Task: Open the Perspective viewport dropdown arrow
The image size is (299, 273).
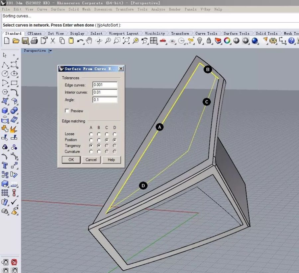Action: (x=50, y=51)
